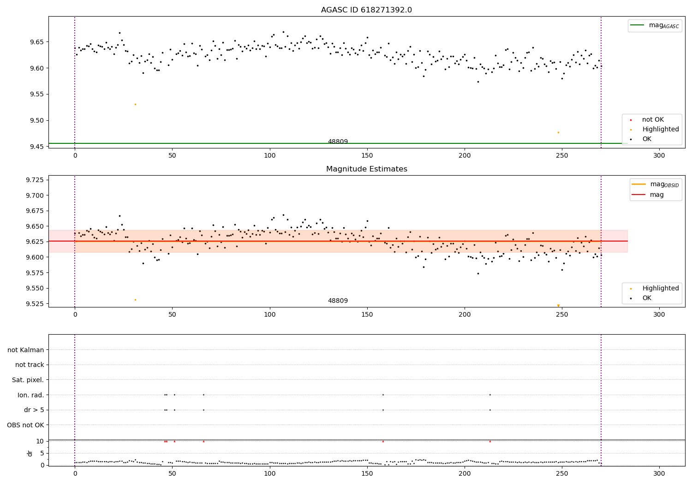The height and width of the screenshot is (484, 692).
Task: Click the 'Ion. rad.' flag dot at x=213
Action: pos(490,395)
